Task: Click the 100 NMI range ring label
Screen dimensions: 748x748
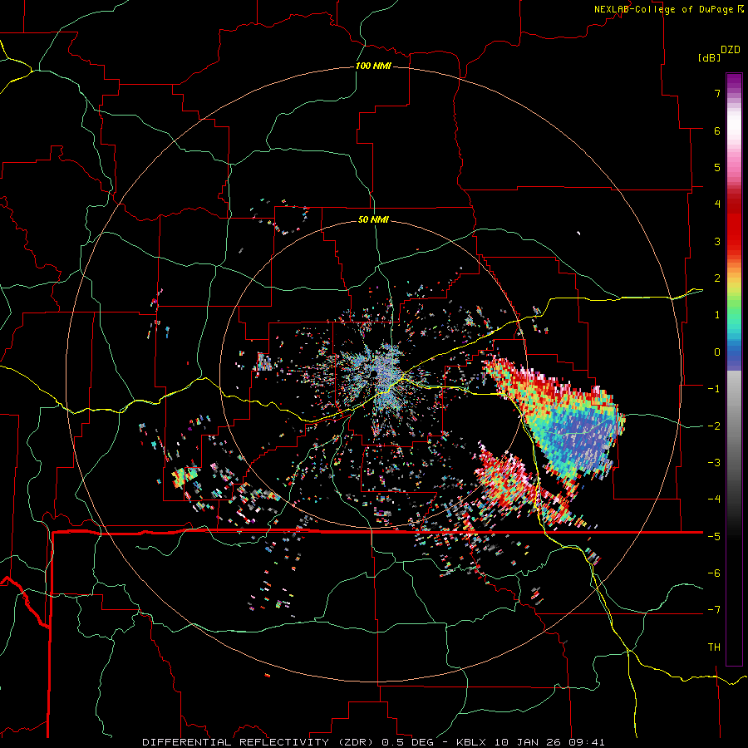Action: click(x=373, y=66)
